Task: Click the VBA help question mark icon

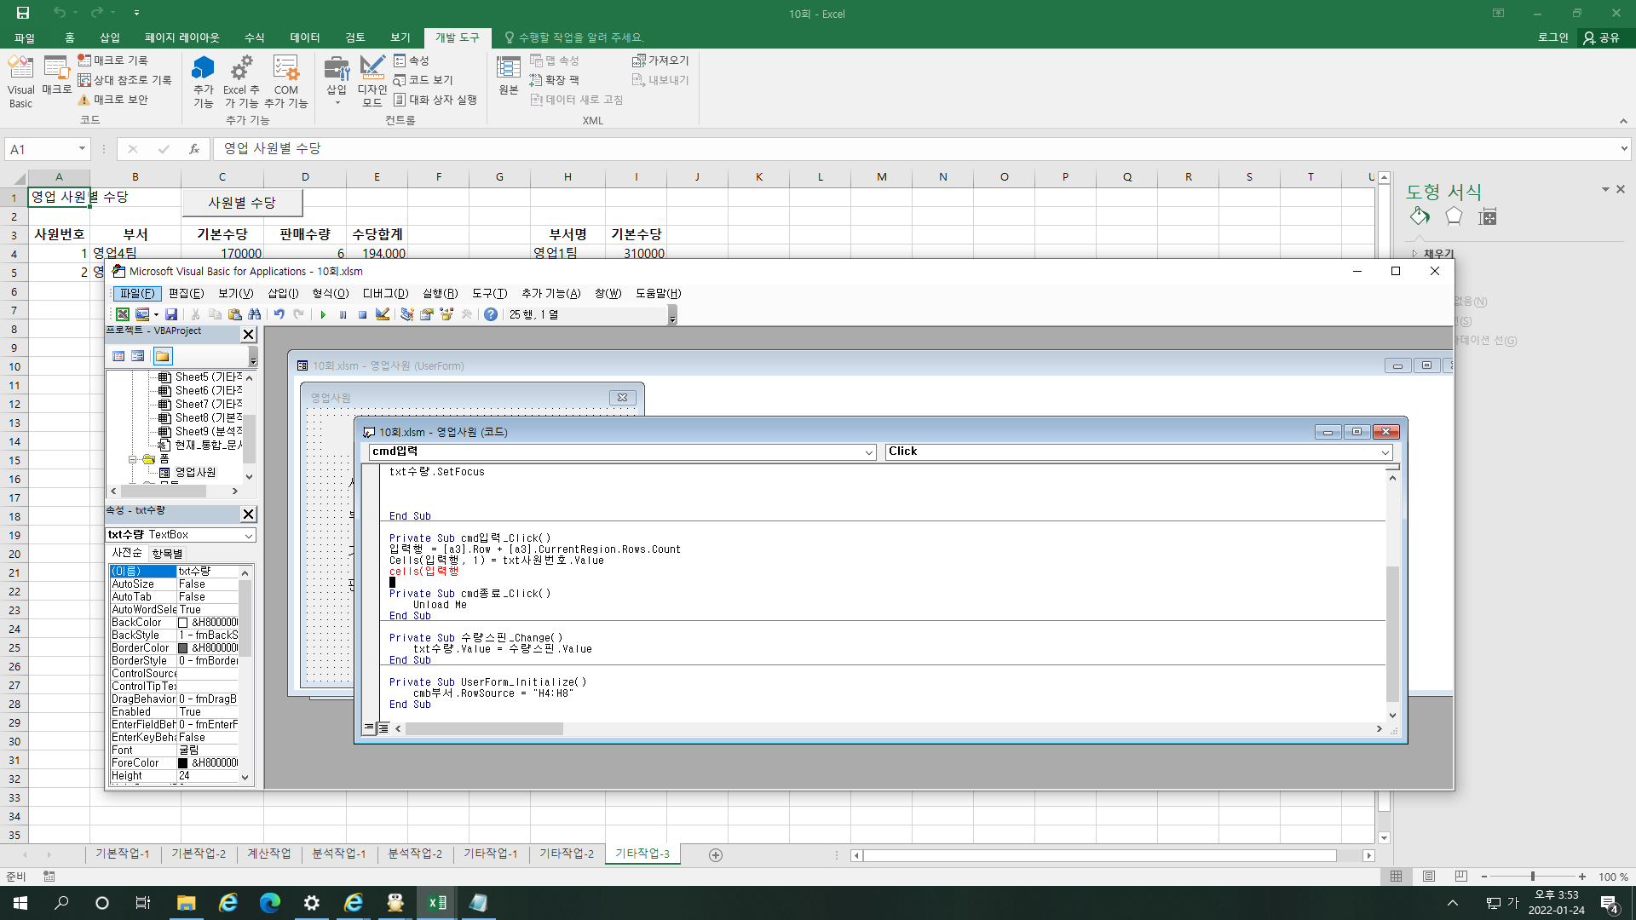Action: (x=491, y=314)
